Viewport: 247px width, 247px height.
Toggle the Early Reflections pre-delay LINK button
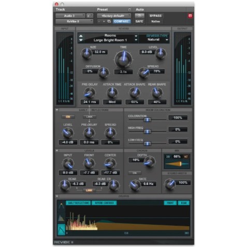click(90, 117)
